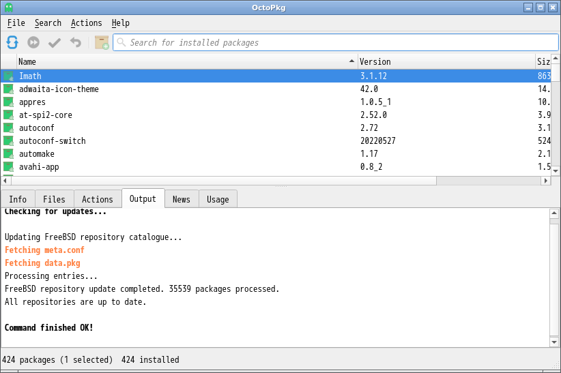The height and width of the screenshot is (373, 561).
Task: Sort packages by Version column header
Action: tap(446, 61)
